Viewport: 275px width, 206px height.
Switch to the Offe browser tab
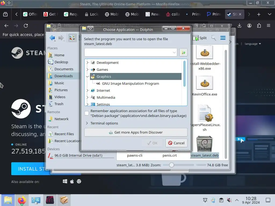[30, 14]
